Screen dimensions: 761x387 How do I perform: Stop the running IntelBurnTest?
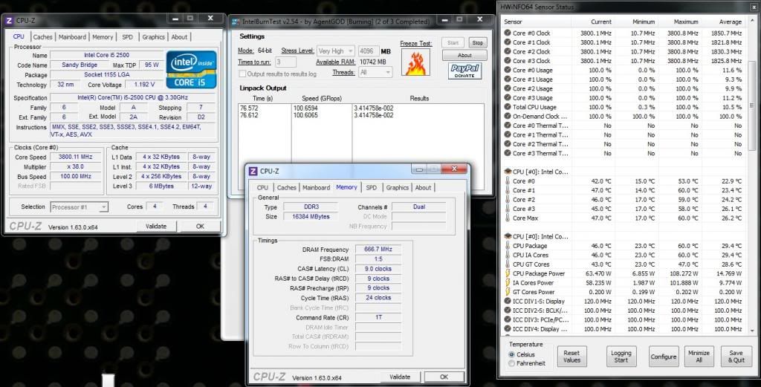click(x=478, y=42)
